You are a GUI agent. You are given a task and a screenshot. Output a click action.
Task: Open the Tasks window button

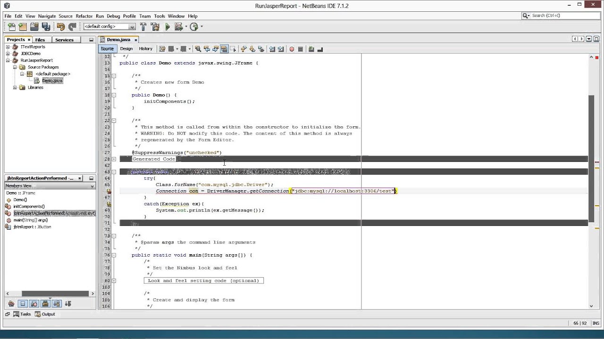[x=21, y=314]
